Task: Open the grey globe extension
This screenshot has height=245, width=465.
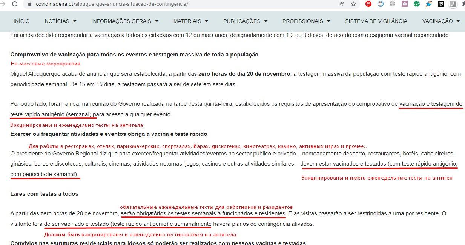Action: coord(393,4)
